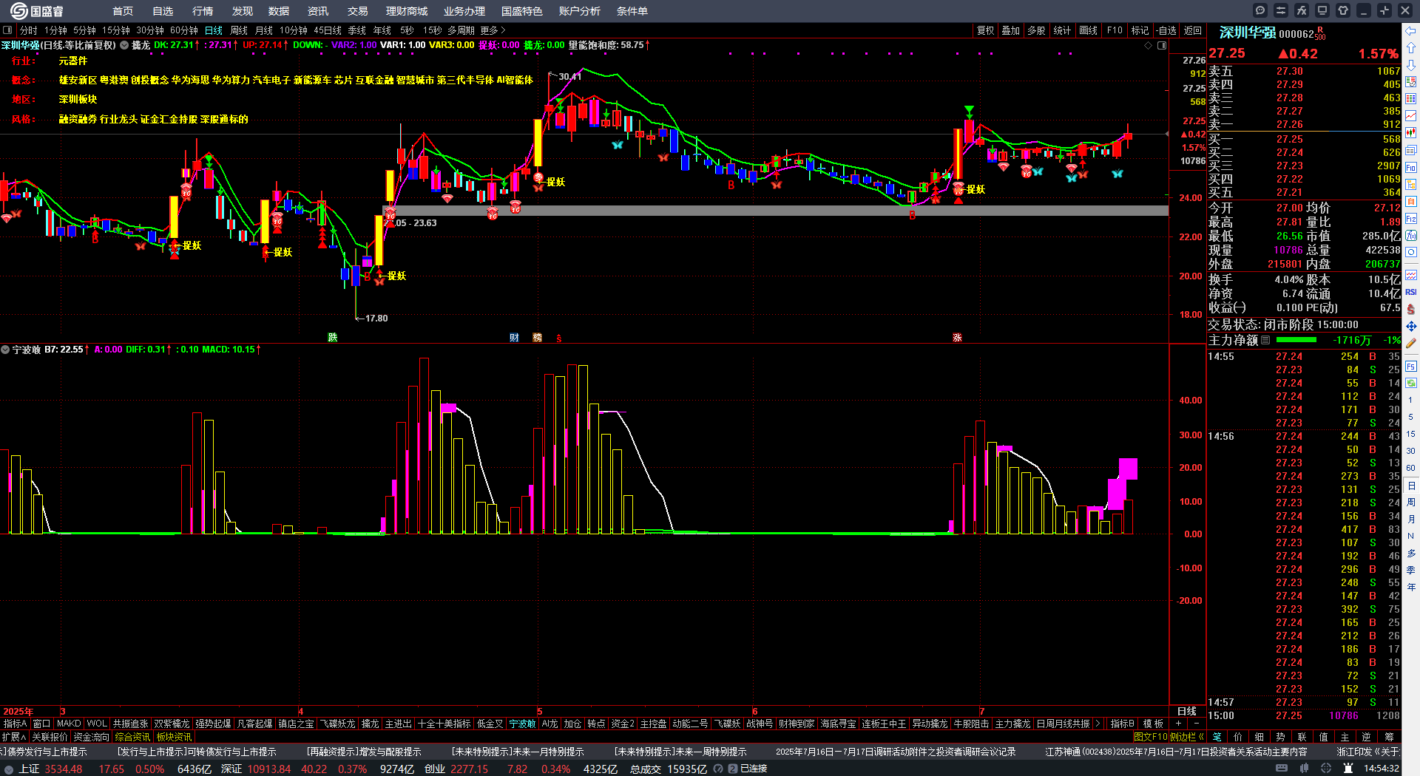Toggle the 侧边栏 sidebar collapse button
The height and width of the screenshot is (776, 1420).
pyautogui.click(x=1187, y=737)
